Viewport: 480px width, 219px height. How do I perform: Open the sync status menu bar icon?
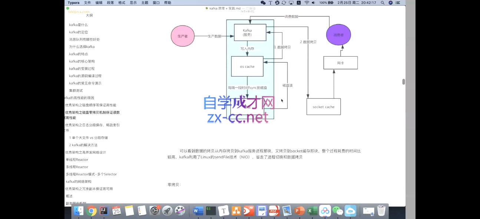[284, 3]
